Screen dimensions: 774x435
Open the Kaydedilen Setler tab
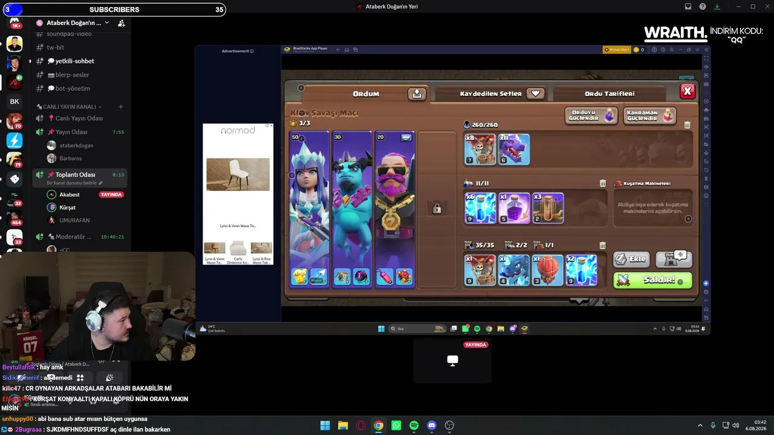pyautogui.click(x=490, y=94)
